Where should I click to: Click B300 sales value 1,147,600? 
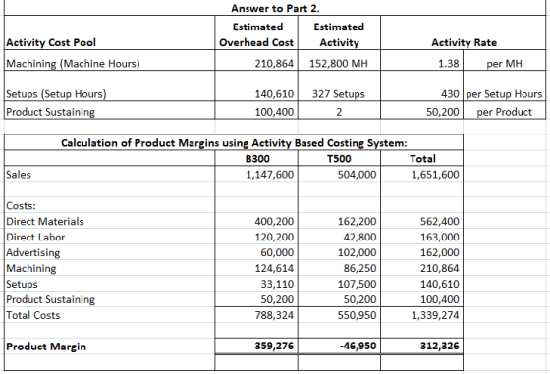(256, 174)
